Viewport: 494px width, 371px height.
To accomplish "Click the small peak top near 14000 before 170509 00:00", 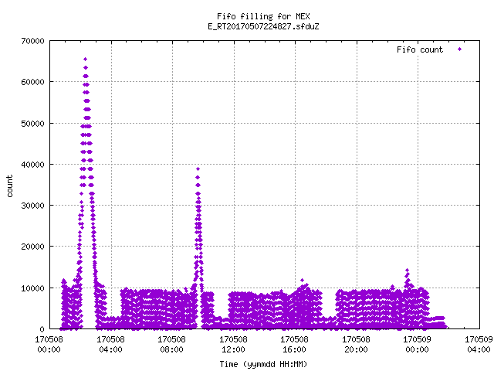I will click(407, 271).
